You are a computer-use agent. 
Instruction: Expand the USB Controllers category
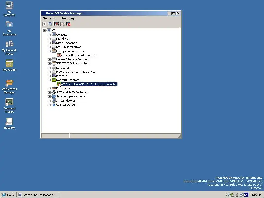(49, 105)
